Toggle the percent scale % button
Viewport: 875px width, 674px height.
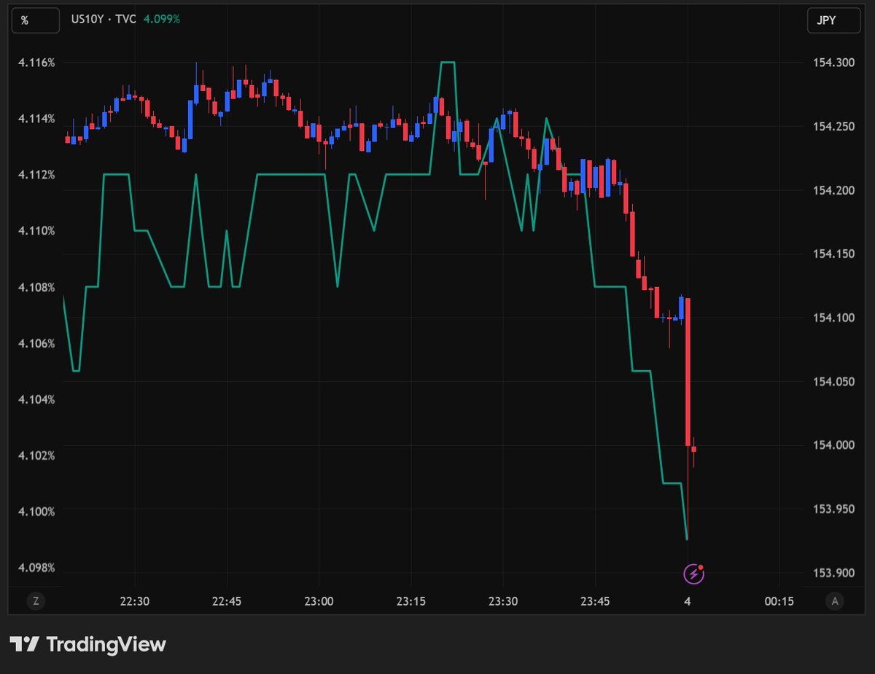pos(25,20)
